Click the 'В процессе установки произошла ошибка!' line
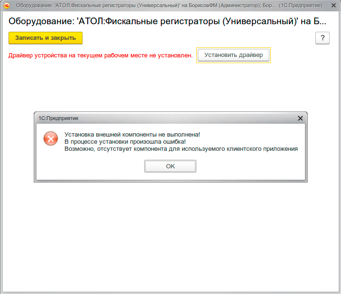The width and height of the screenshot is (341, 294). click(x=125, y=142)
